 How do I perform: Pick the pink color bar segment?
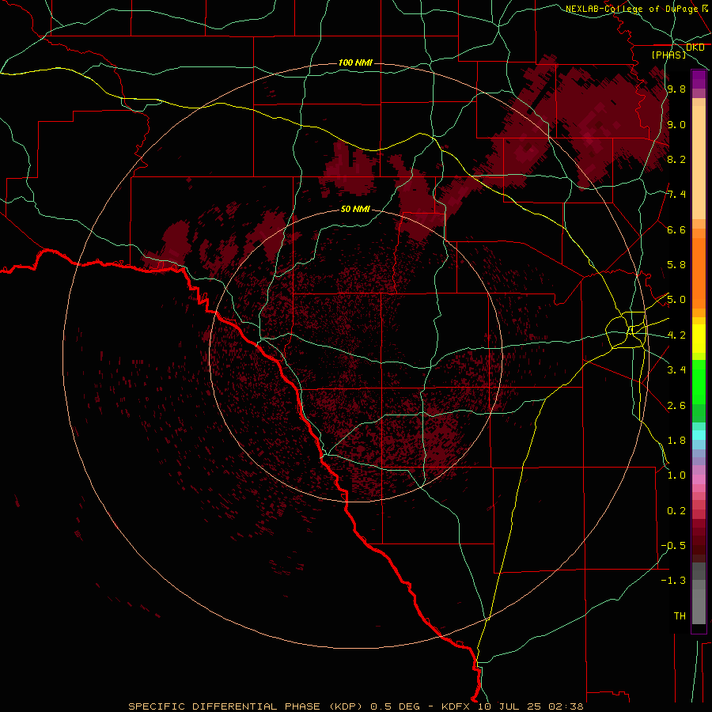click(x=699, y=479)
